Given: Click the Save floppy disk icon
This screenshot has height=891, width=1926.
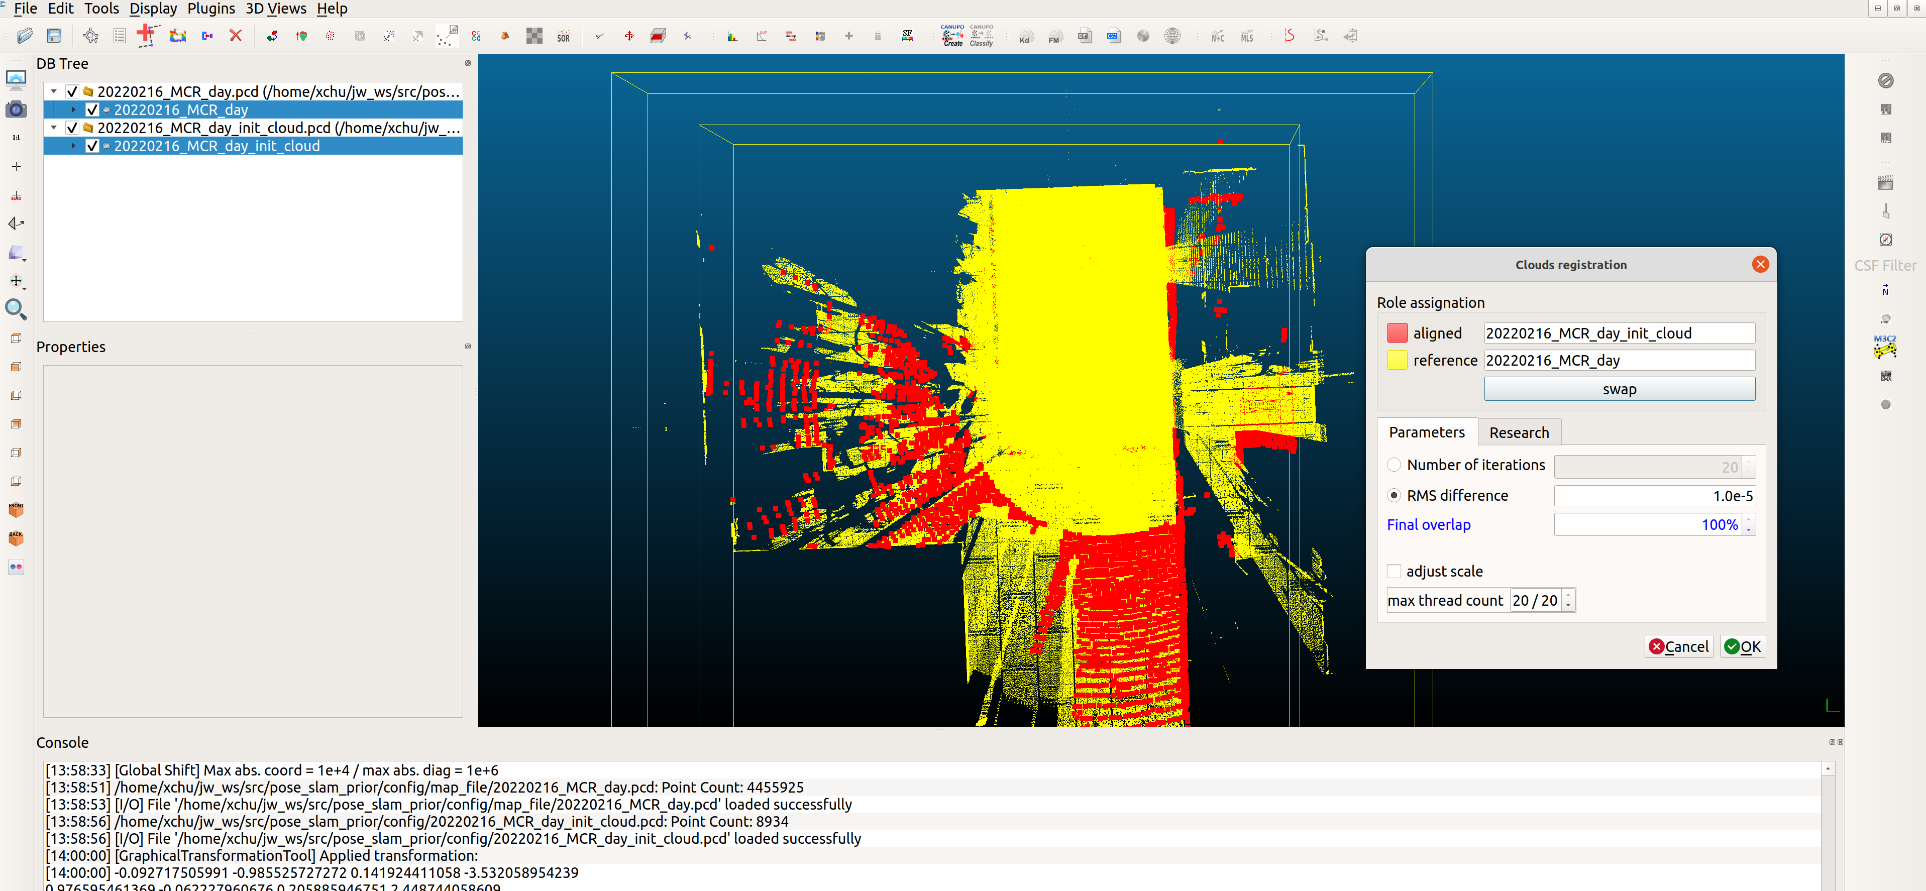Looking at the screenshot, I should 54,36.
